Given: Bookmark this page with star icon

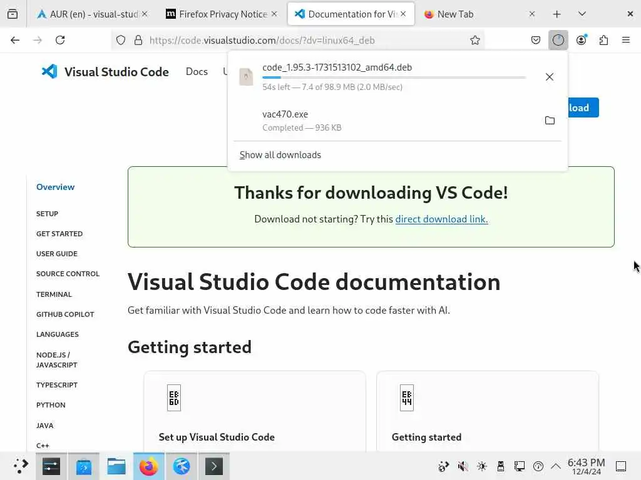Looking at the screenshot, I should tap(474, 40).
